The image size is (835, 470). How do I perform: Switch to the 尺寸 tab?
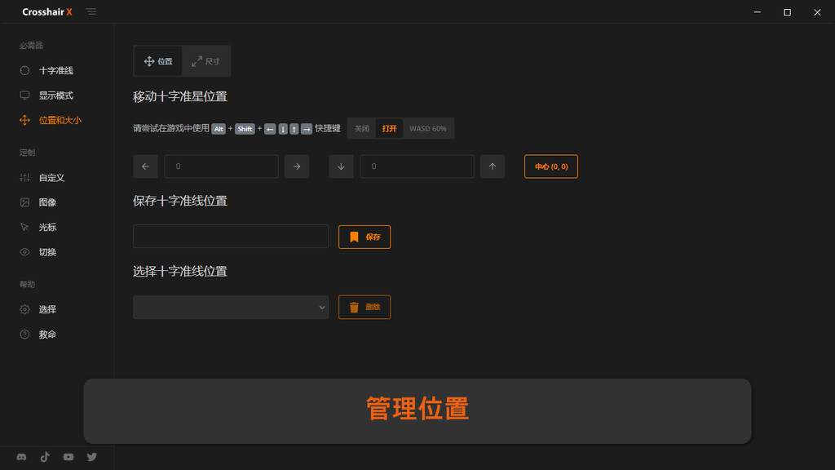[x=205, y=61]
